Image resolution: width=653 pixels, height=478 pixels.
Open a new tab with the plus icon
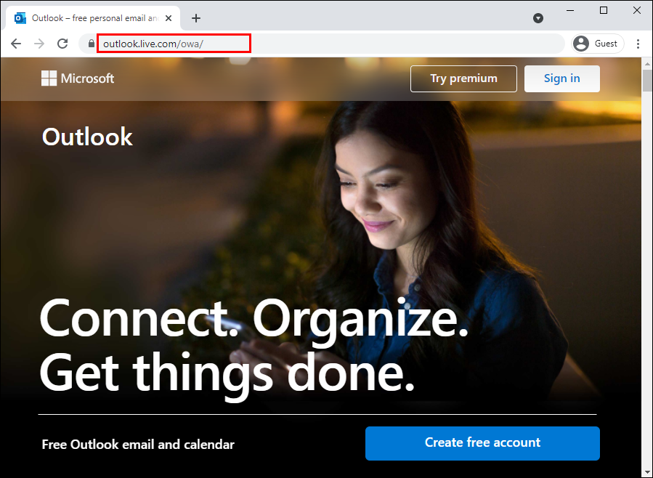pos(196,17)
